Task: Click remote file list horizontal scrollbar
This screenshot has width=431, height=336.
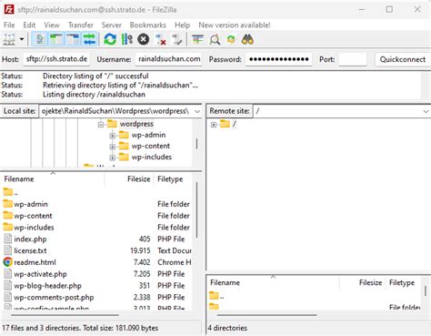Action: tap(266, 315)
